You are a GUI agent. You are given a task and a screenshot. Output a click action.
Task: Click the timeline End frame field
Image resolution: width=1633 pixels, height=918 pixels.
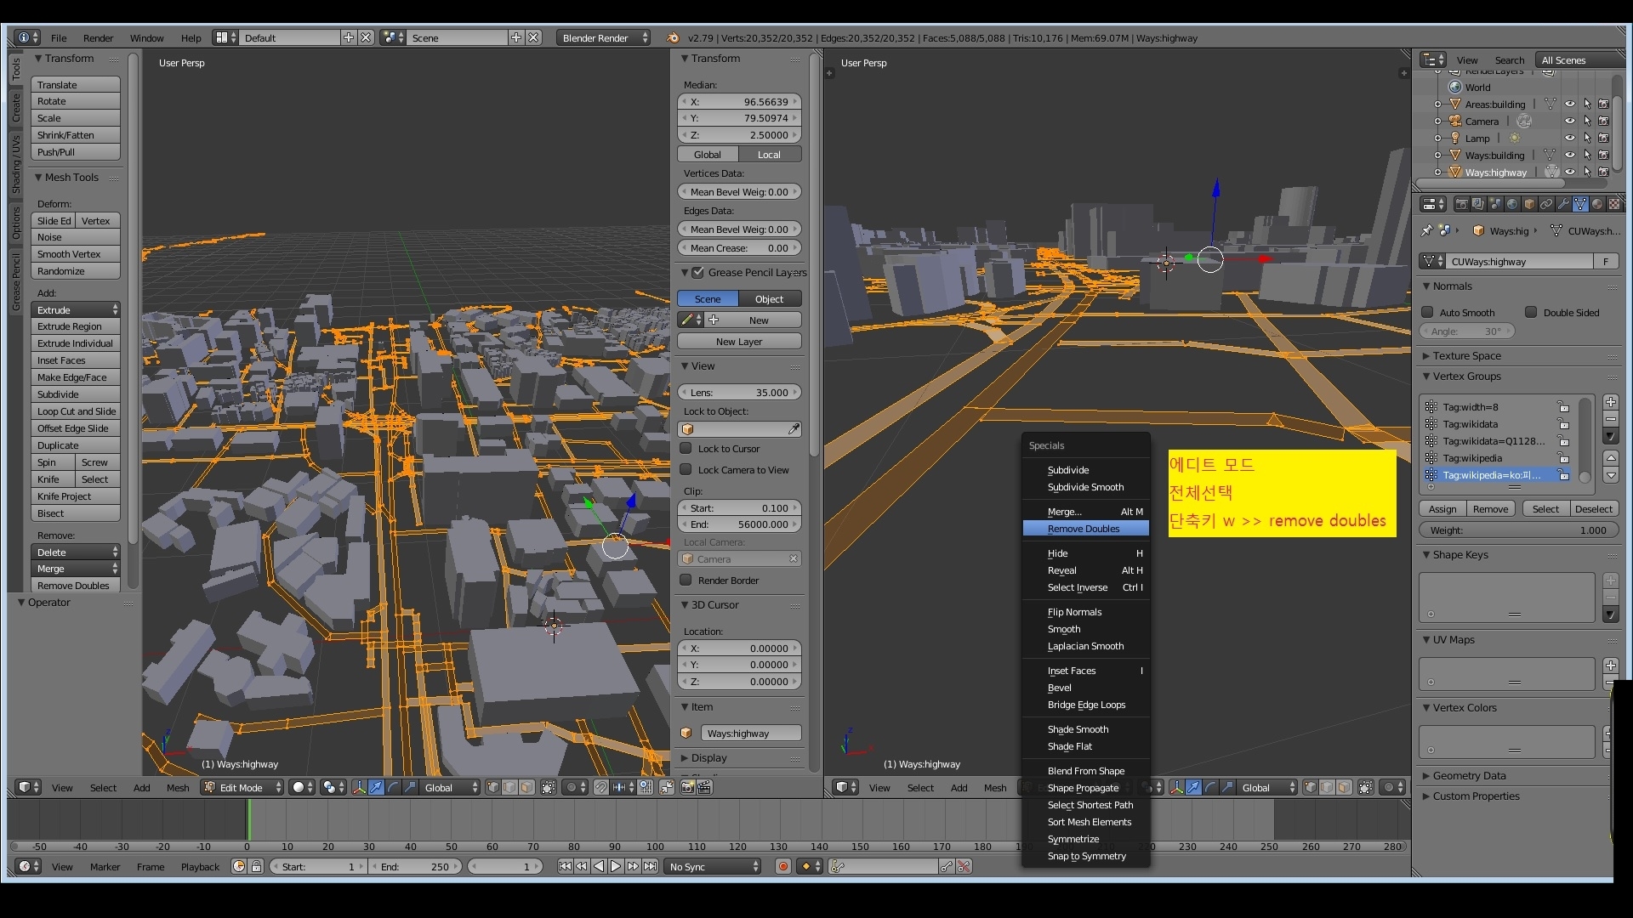(x=417, y=866)
